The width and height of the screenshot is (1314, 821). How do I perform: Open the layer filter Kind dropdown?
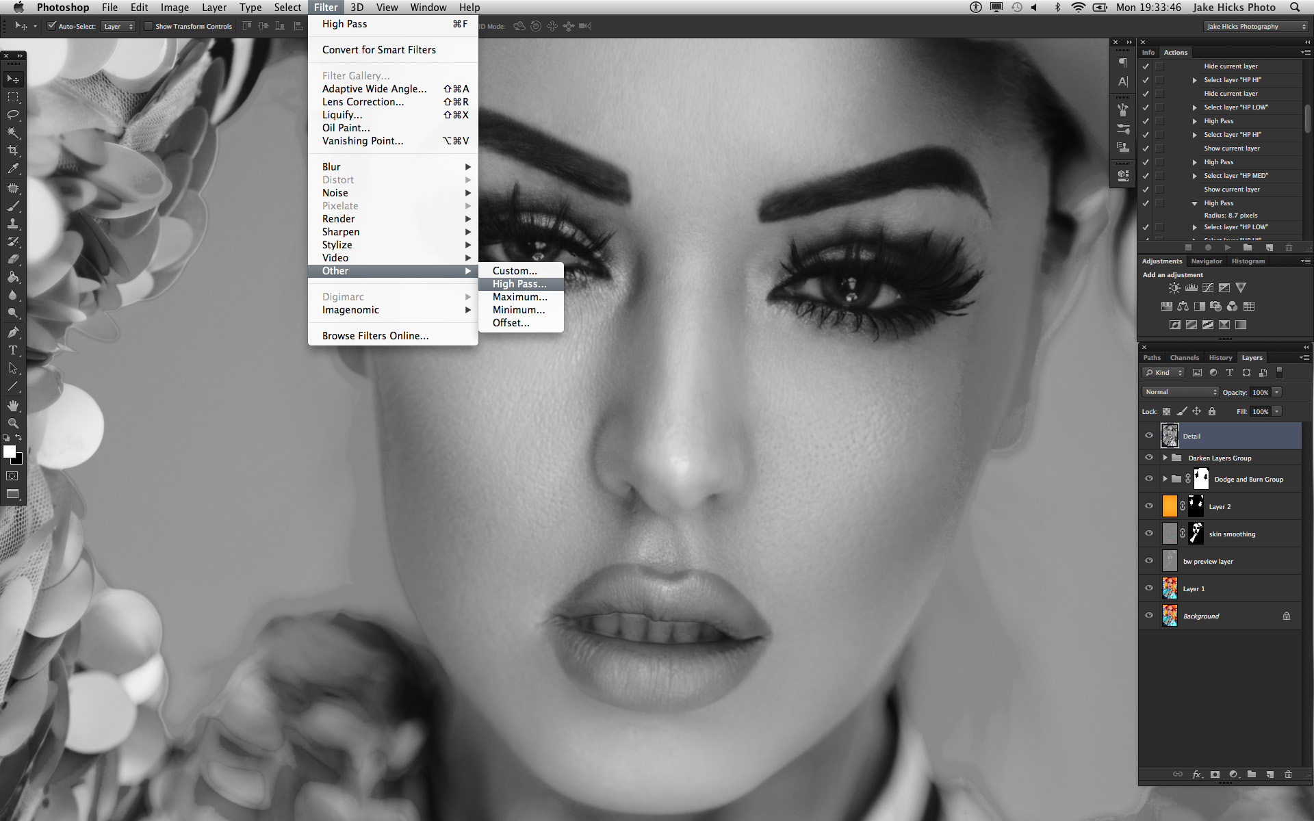(1163, 373)
